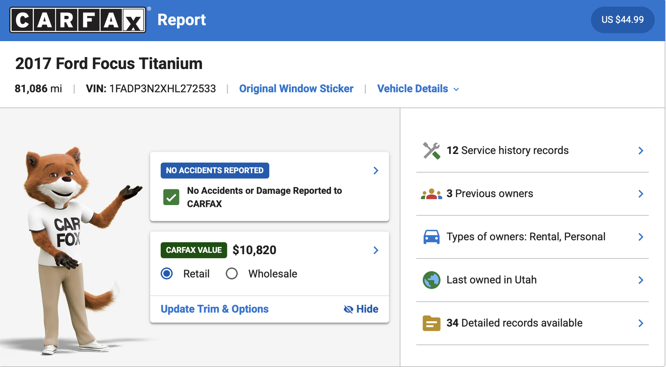Click the previous owners people icon

coord(431,194)
